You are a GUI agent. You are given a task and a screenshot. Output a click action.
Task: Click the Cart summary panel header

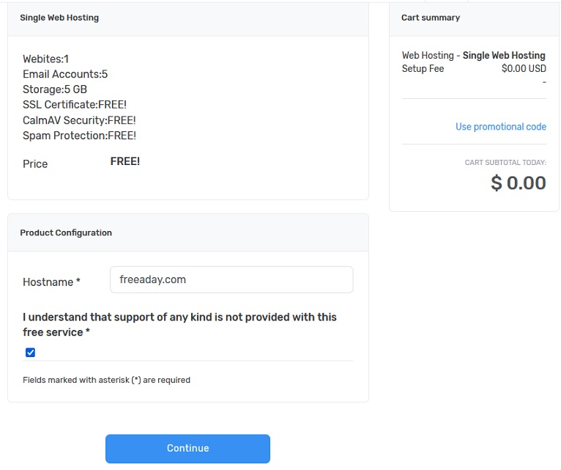pos(431,18)
